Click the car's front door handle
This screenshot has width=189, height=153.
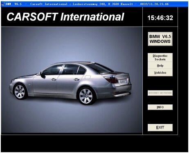tap(54, 79)
